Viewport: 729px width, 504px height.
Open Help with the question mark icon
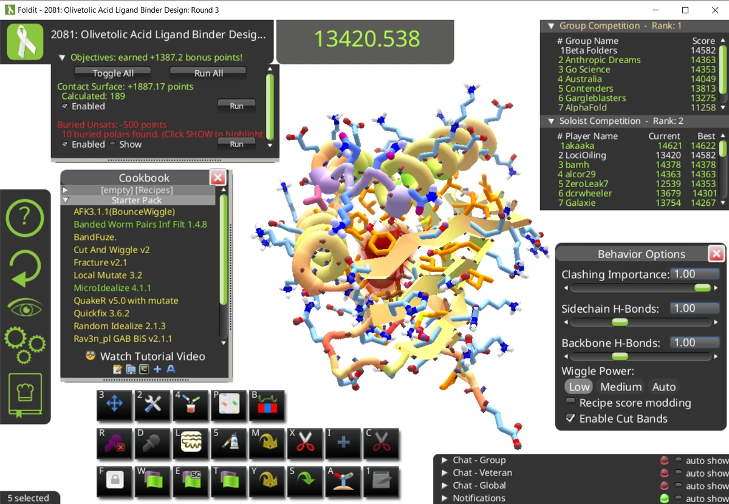click(25, 217)
